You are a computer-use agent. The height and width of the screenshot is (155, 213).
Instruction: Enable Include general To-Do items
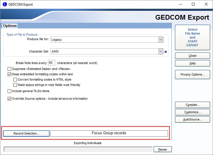pos(9,91)
